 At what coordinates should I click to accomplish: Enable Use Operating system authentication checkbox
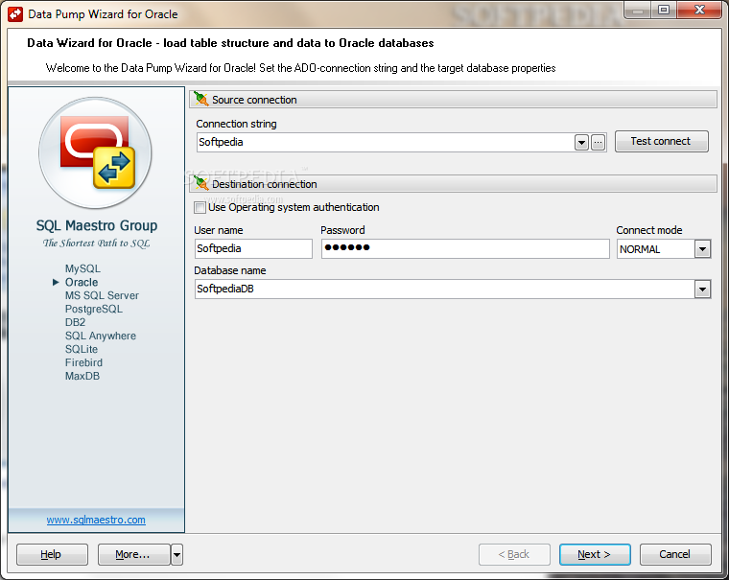point(200,207)
